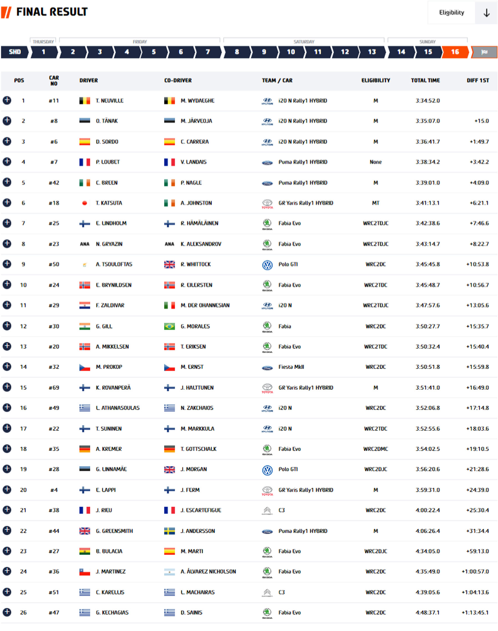
Task: Switch to the SHD stage tab
Action: (15, 52)
